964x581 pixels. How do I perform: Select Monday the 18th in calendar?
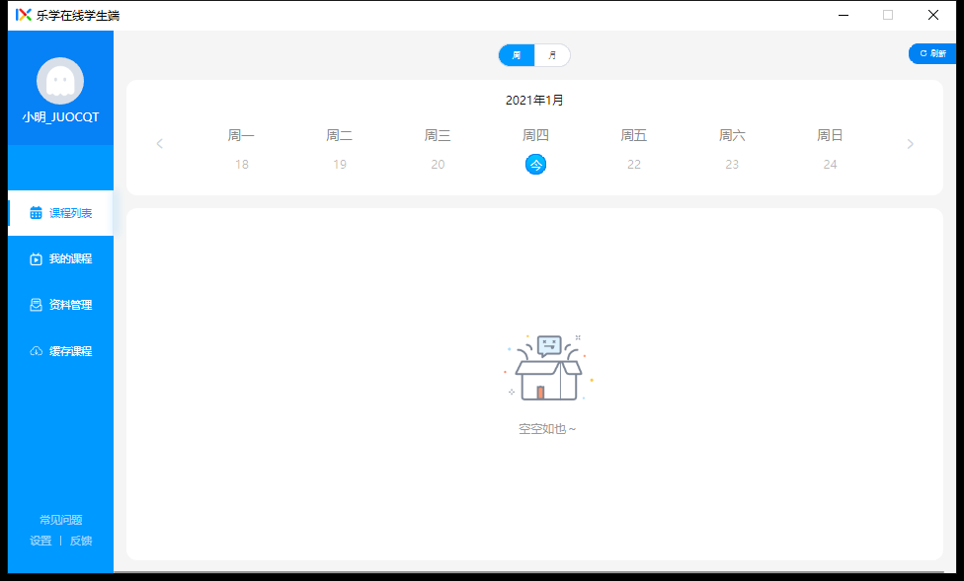click(241, 165)
